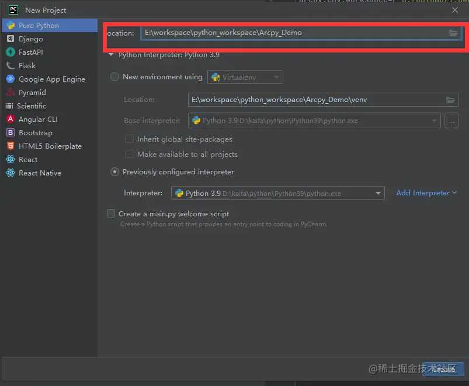Image resolution: width=469 pixels, height=386 pixels.
Task: Open the Interpreter Python 3.9 dropdown
Action: click(x=277, y=193)
